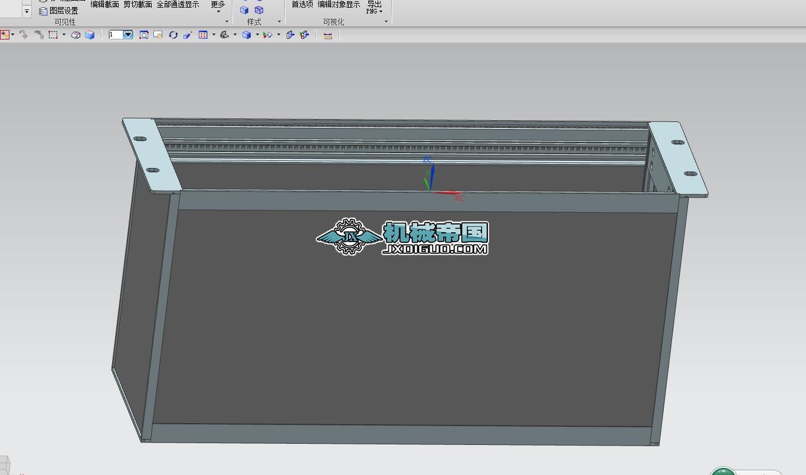The height and width of the screenshot is (475, 806).
Task: Click the zoom window magnifier icon
Action: coord(144,35)
